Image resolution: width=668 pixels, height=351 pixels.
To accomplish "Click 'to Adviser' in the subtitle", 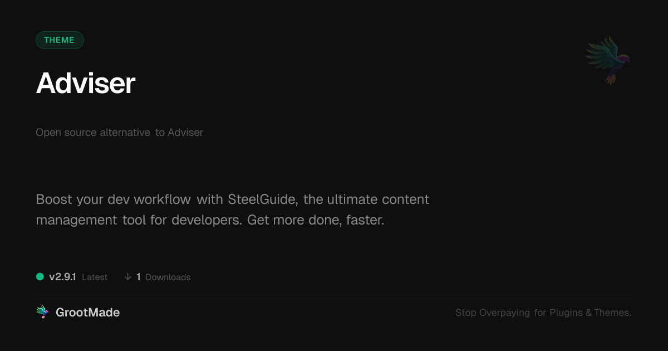I will tap(179, 133).
